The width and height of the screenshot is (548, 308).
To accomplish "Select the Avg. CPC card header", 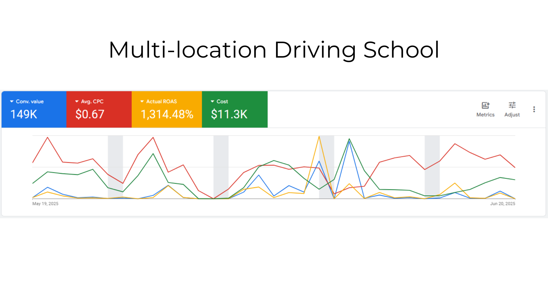I will click(92, 101).
